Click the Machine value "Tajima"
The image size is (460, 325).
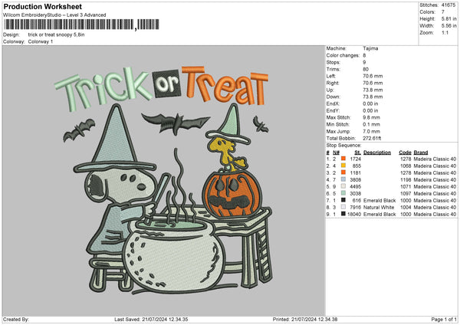370,48
